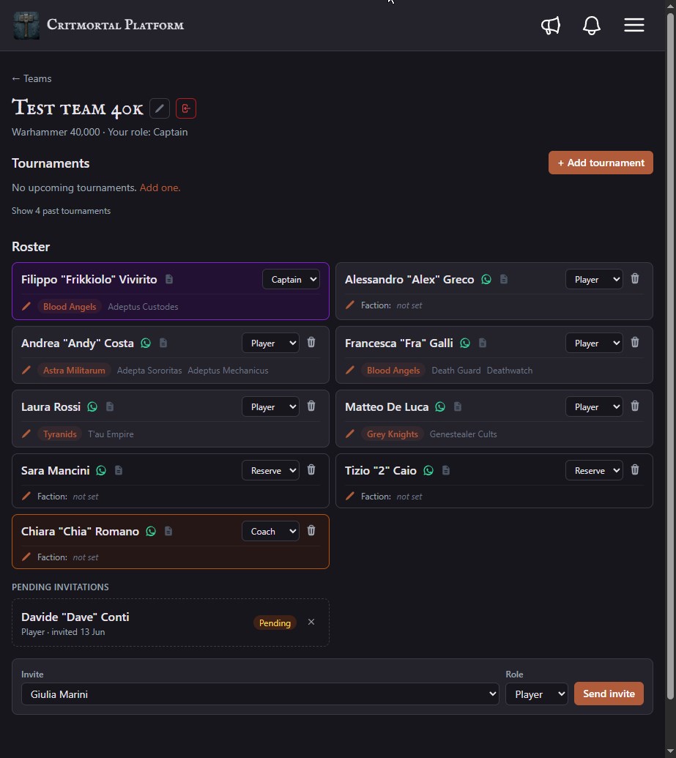Change Andrea Costa's Player role dropdown
The image size is (676, 758).
point(270,343)
